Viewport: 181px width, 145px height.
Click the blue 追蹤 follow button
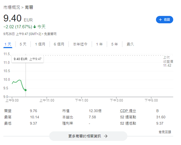(x=164, y=20)
